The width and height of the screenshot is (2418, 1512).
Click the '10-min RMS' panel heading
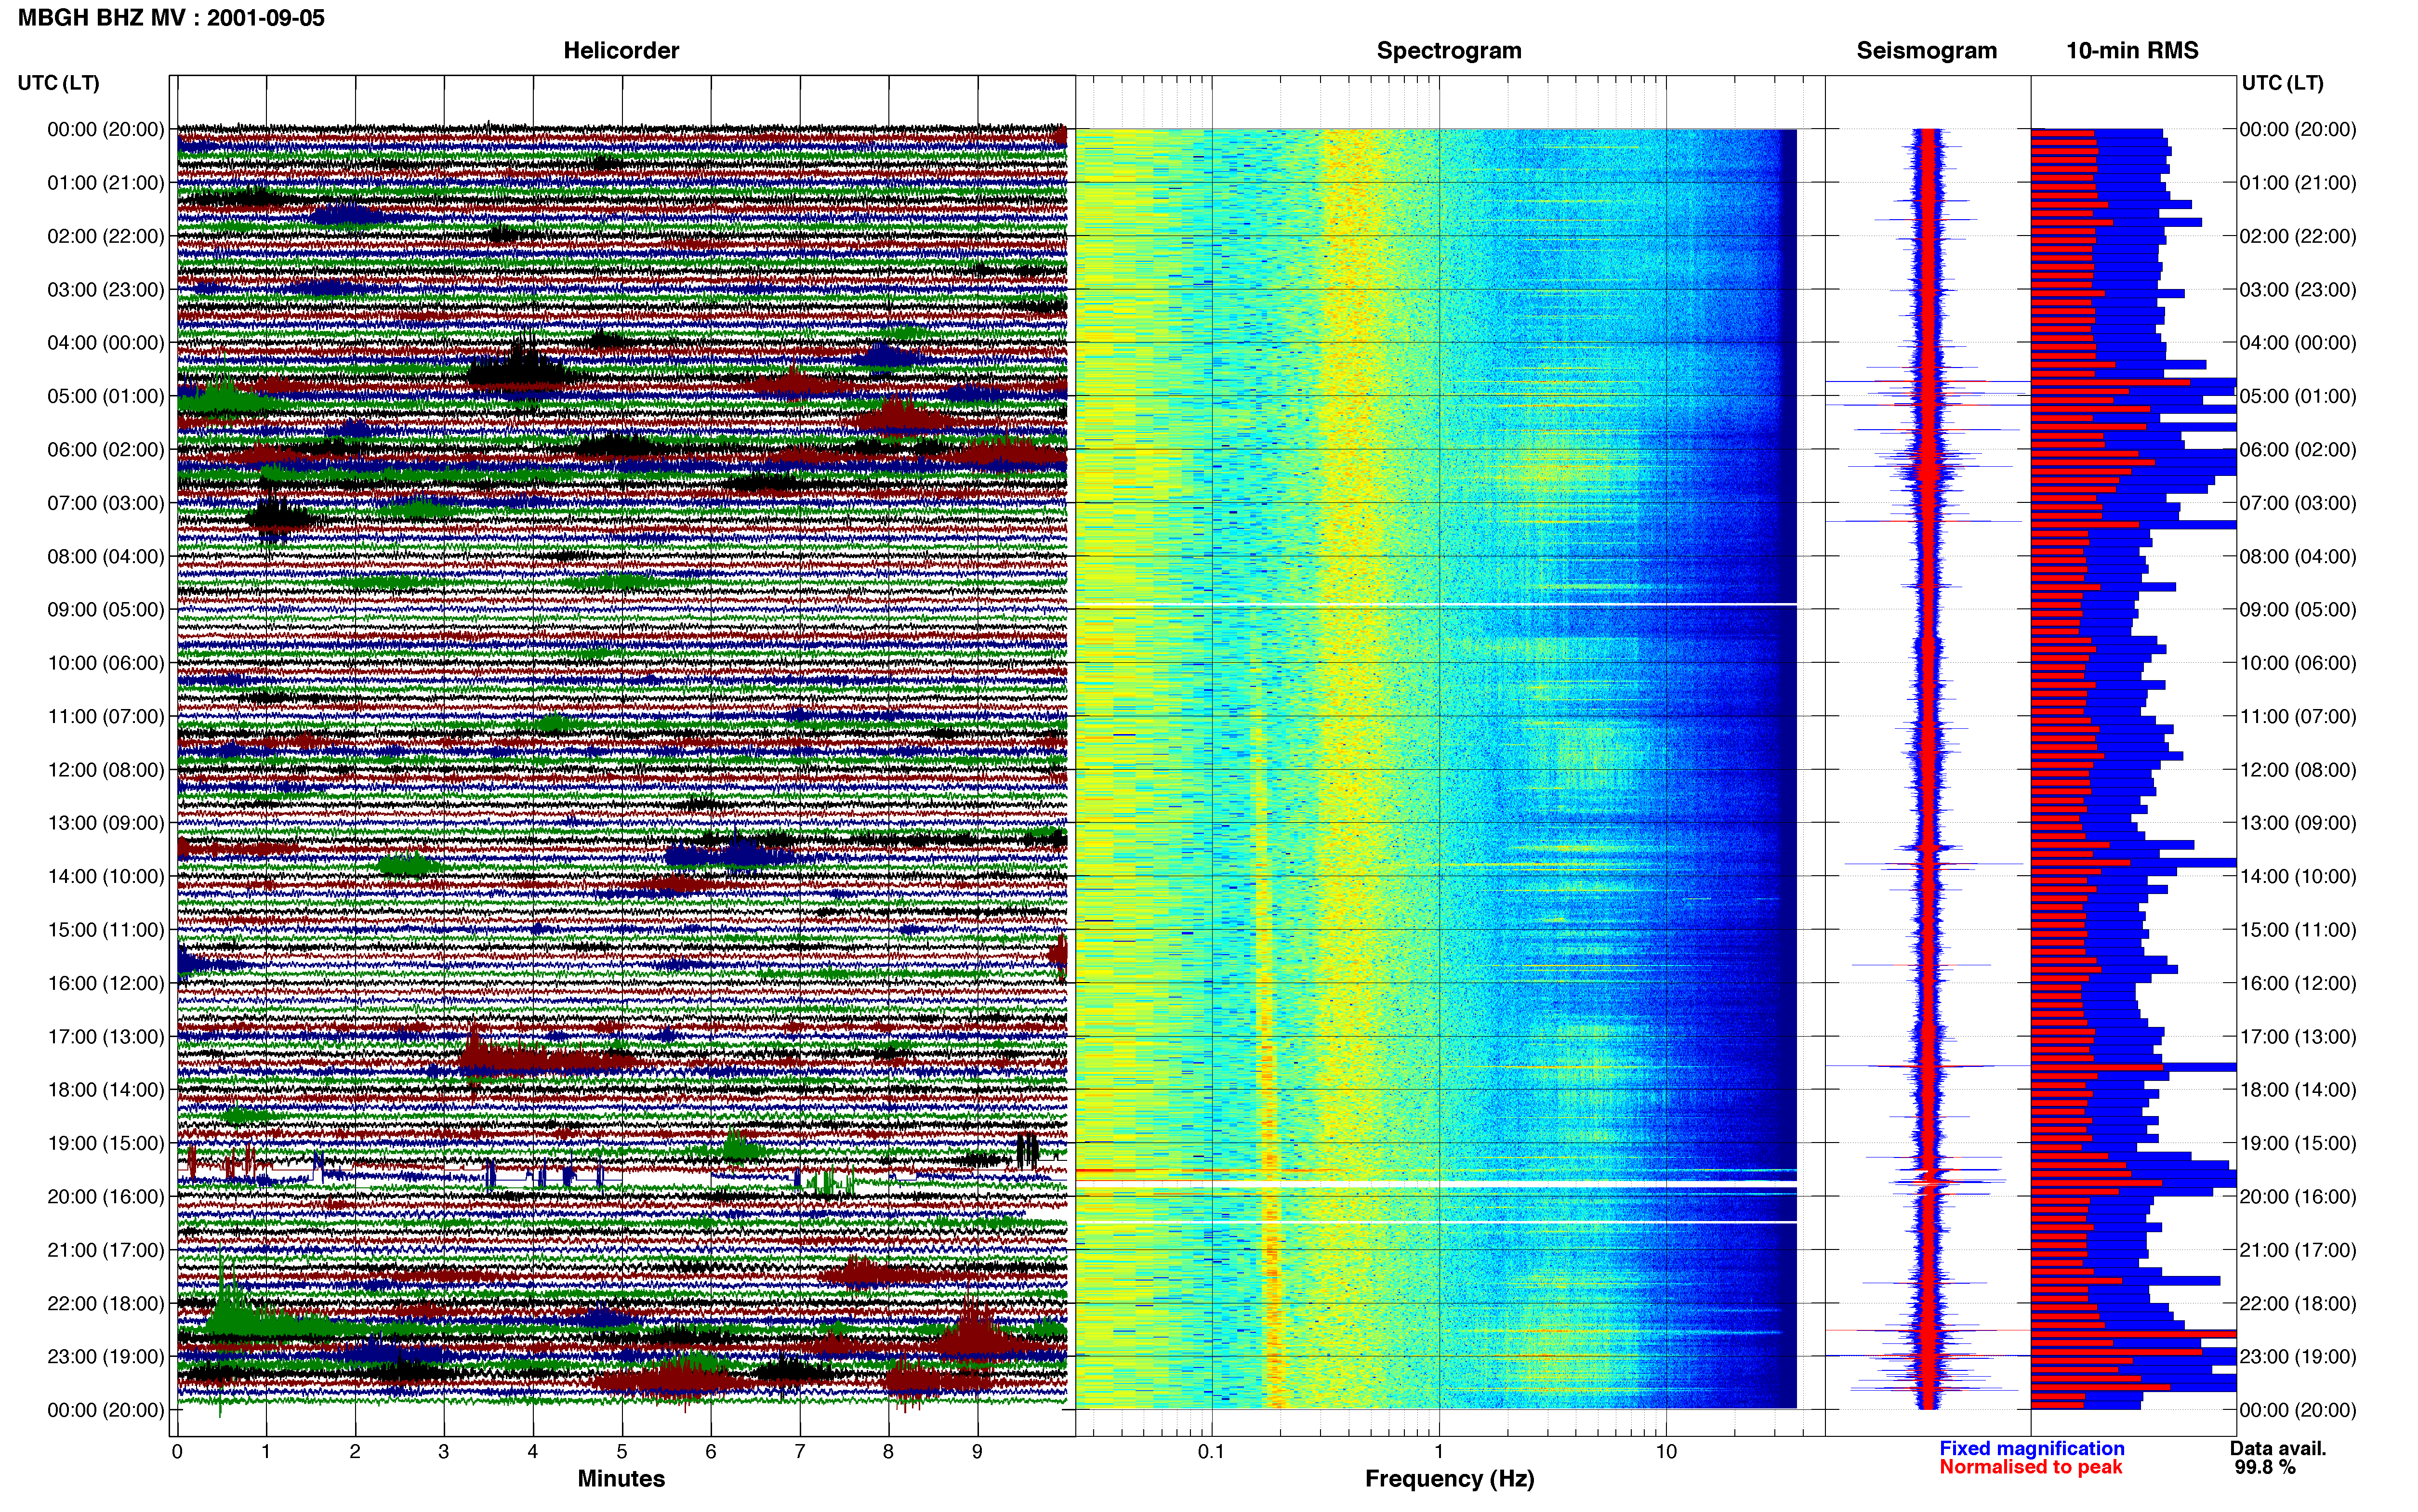tap(2133, 51)
